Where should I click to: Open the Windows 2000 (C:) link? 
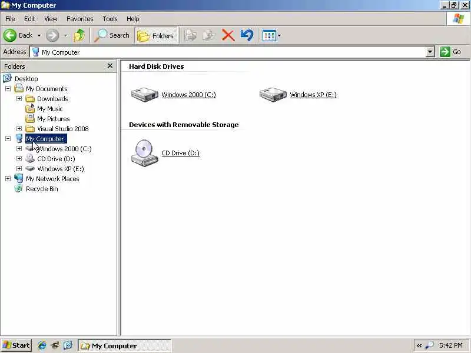coord(188,95)
